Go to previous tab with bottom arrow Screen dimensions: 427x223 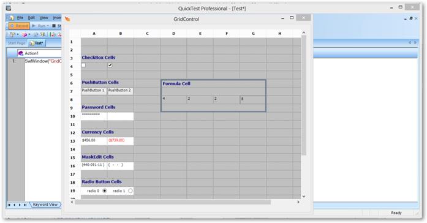(x=14, y=205)
